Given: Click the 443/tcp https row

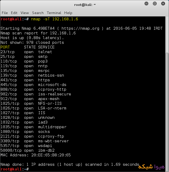Looking at the screenshot, I should (x=25, y=80).
